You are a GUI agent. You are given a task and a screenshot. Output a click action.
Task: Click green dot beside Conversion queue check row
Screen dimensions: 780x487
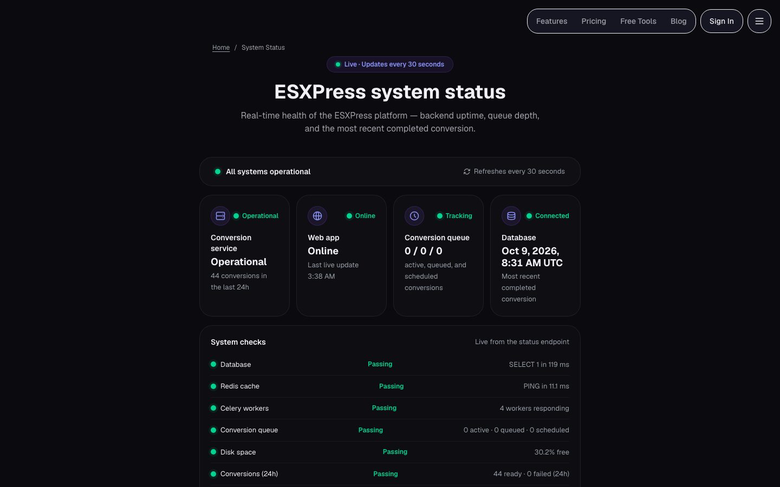(x=213, y=430)
